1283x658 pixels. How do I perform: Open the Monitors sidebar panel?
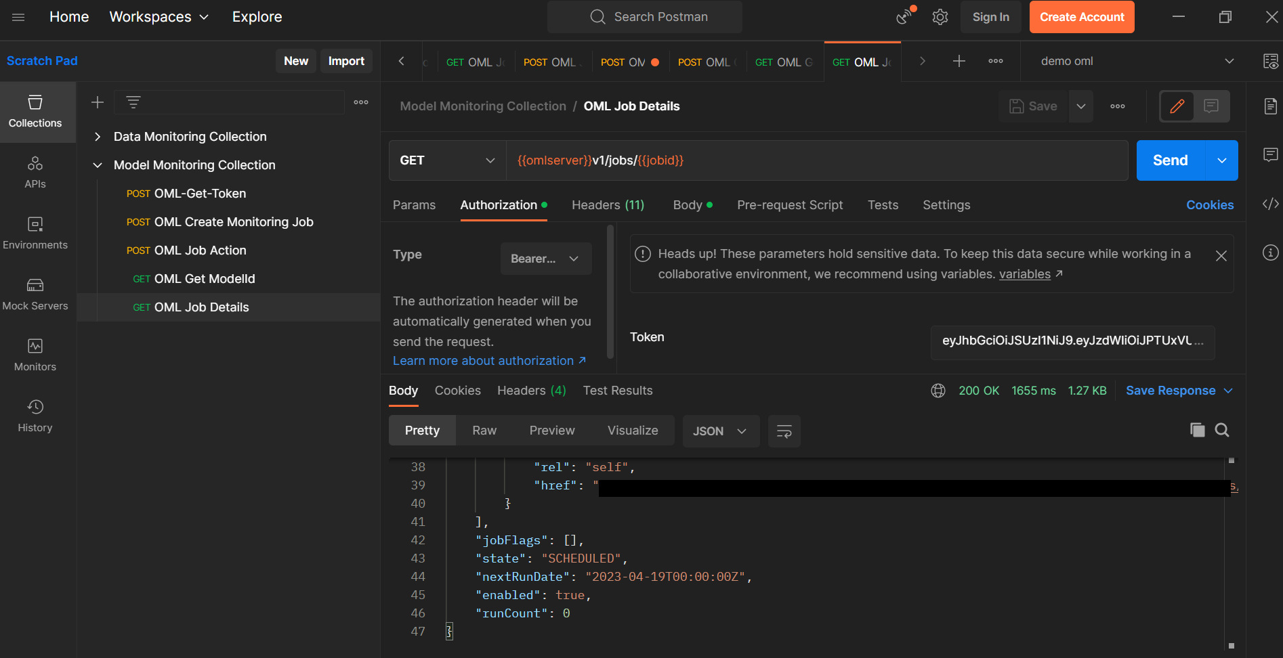tap(35, 355)
